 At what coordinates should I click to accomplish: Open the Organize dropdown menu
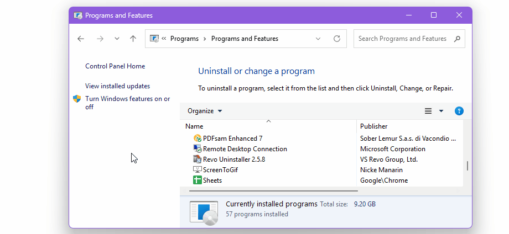[205, 111]
